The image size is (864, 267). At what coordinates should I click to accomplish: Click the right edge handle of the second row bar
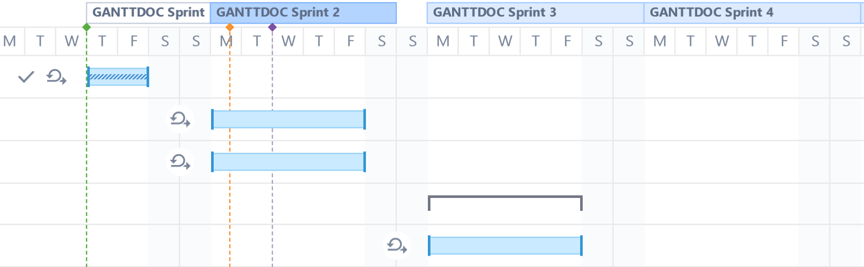pos(364,120)
